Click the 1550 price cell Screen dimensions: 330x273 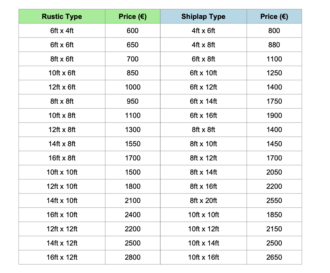pos(133,144)
